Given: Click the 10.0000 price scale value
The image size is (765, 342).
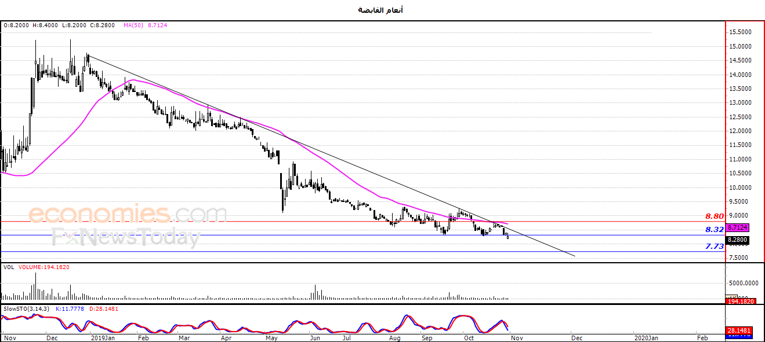Looking at the screenshot, I should tap(741, 187).
